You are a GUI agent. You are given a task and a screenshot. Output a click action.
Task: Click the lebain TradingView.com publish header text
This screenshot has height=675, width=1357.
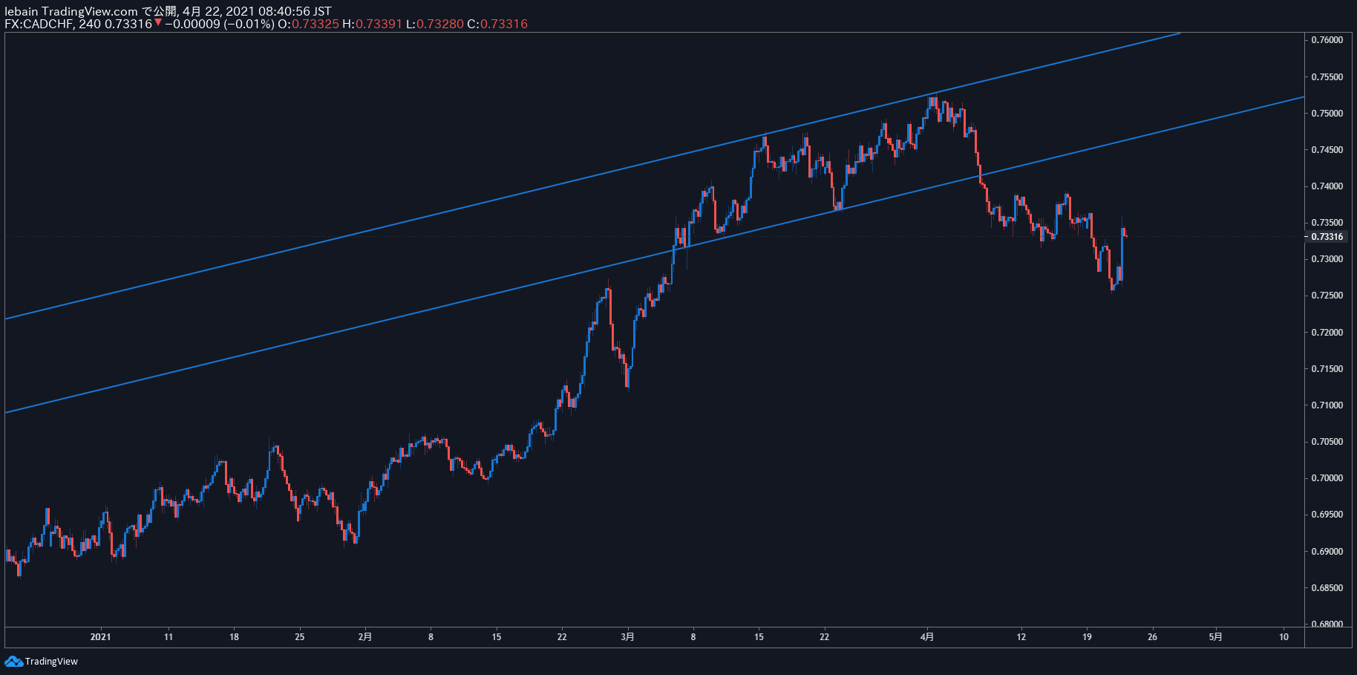(x=168, y=11)
